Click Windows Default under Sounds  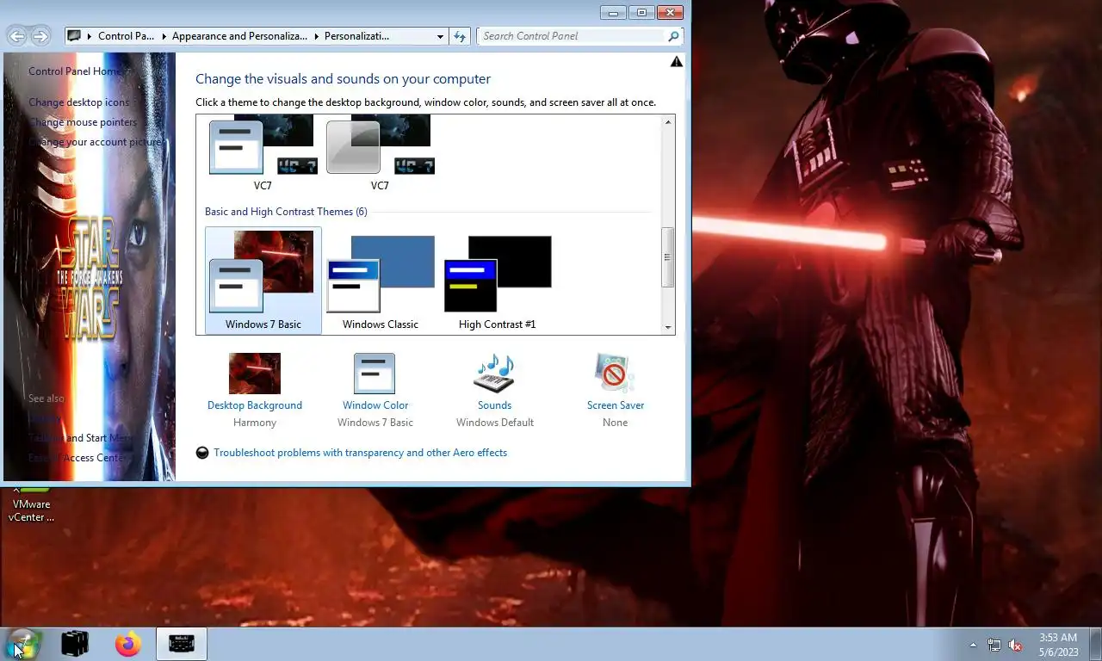point(495,423)
